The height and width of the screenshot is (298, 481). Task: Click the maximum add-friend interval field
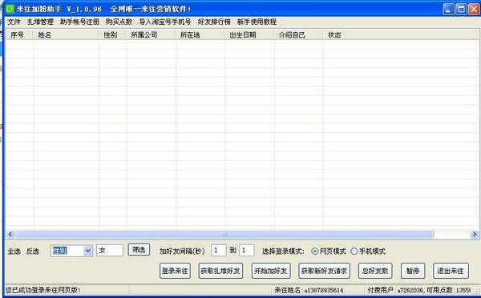pos(247,251)
